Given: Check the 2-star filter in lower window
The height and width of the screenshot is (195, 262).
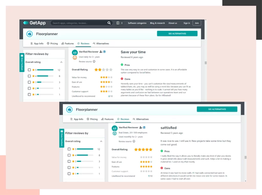Looking at the screenshot, I should 69,167.
